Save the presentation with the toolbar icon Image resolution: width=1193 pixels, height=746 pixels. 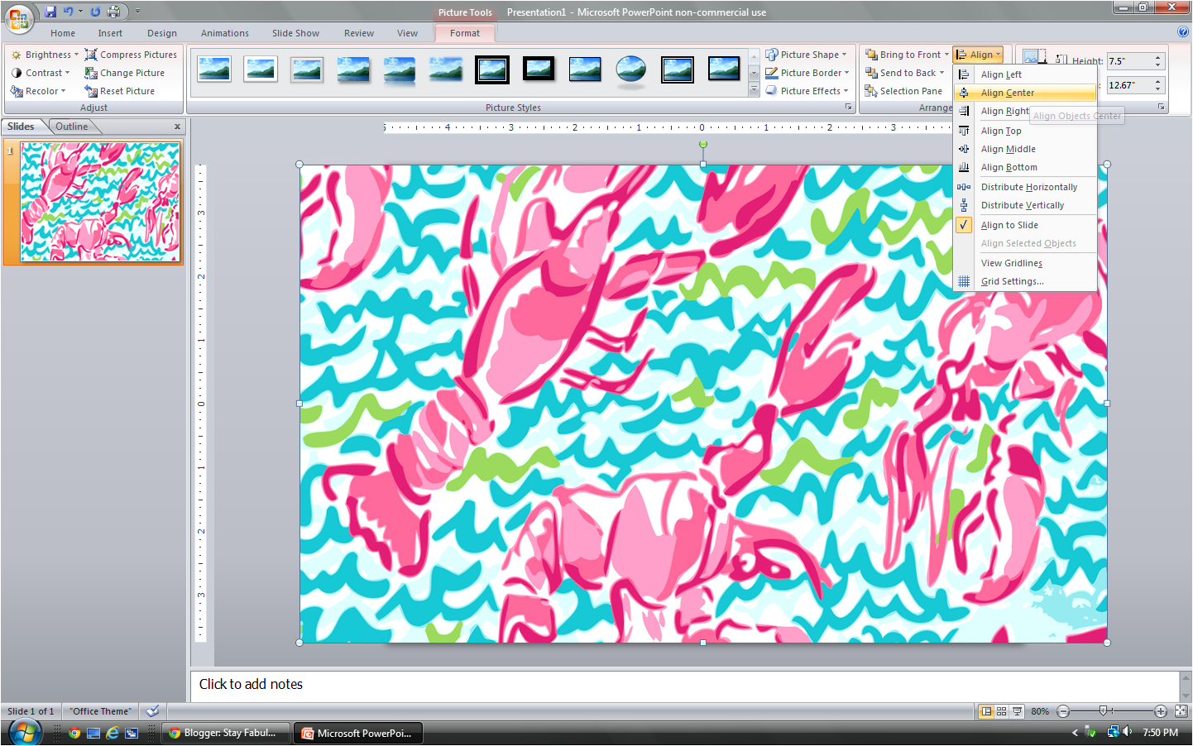pyautogui.click(x=50, y=12)
